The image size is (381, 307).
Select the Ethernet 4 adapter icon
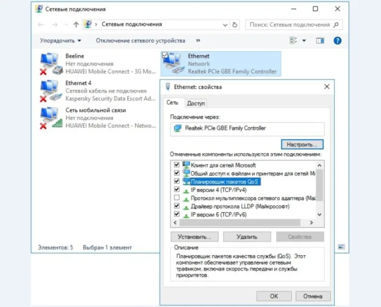pyautogui.click(x=51, y=91)
